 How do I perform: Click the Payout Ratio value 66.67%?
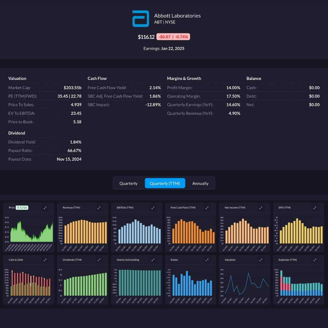74,151
